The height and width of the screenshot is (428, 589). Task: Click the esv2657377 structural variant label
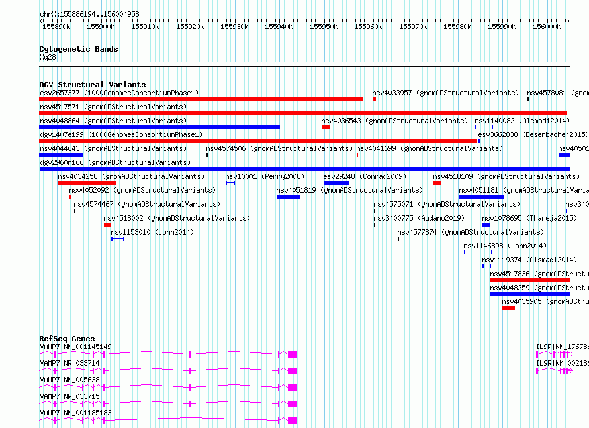click(x=119, y=93)
